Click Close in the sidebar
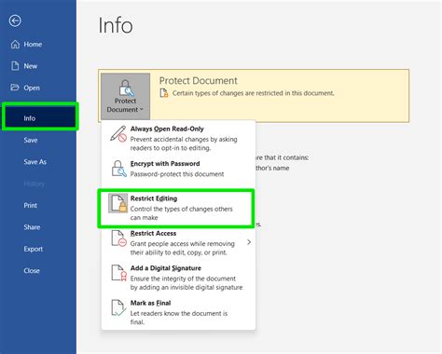This screenshot has width=442, height=354. 32,270
